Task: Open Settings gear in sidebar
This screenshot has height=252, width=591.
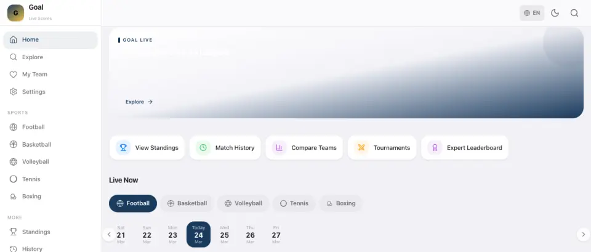Action: click(13, 92)
